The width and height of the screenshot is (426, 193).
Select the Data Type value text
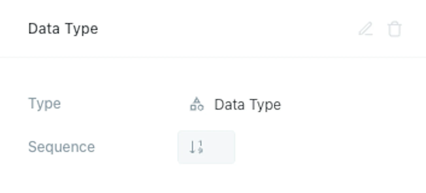tap(248, 105)
